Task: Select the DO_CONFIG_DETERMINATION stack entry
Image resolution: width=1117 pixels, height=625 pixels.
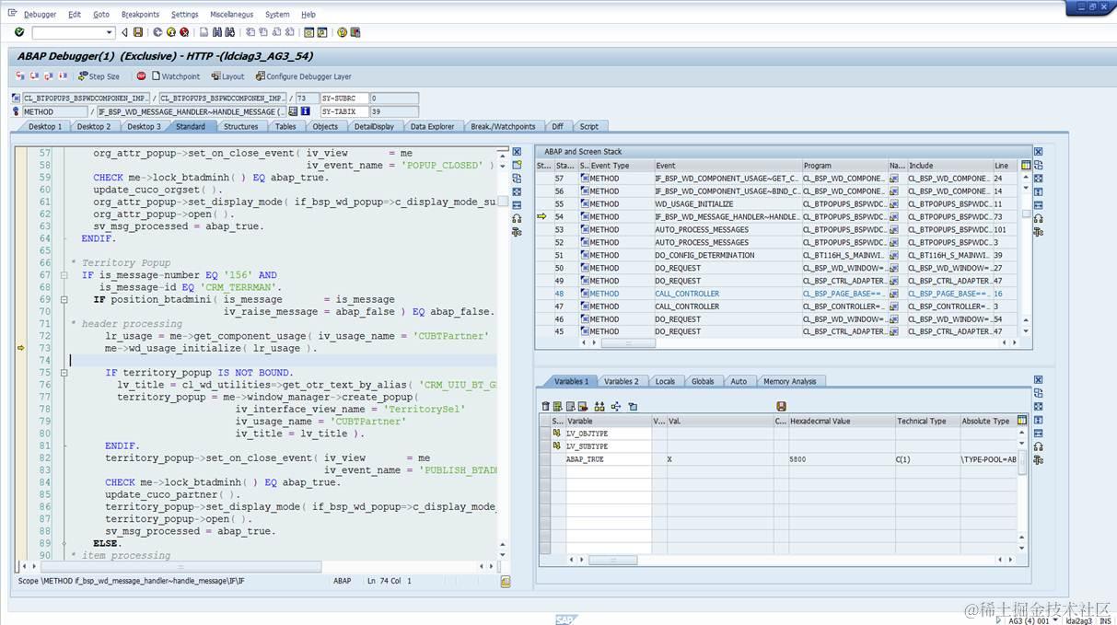Action: pyautogui.click(x=727, y=255)
